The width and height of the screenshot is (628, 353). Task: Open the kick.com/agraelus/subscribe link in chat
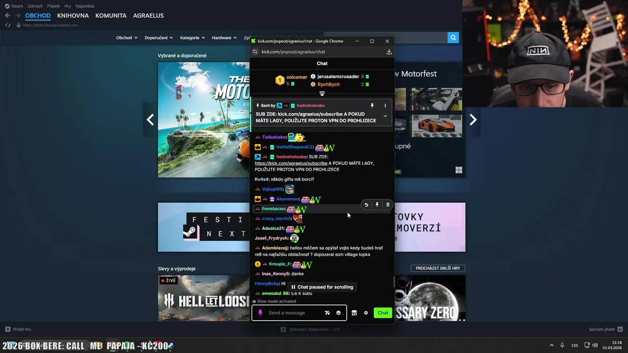(291, 163)
